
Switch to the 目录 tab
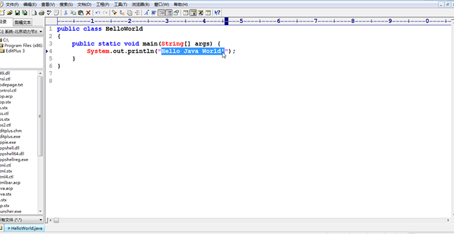point(5,22)
